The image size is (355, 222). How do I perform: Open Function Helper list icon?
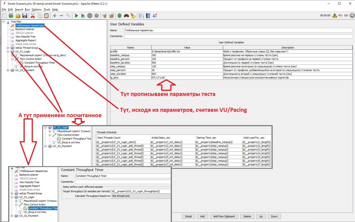coord(141,16)
